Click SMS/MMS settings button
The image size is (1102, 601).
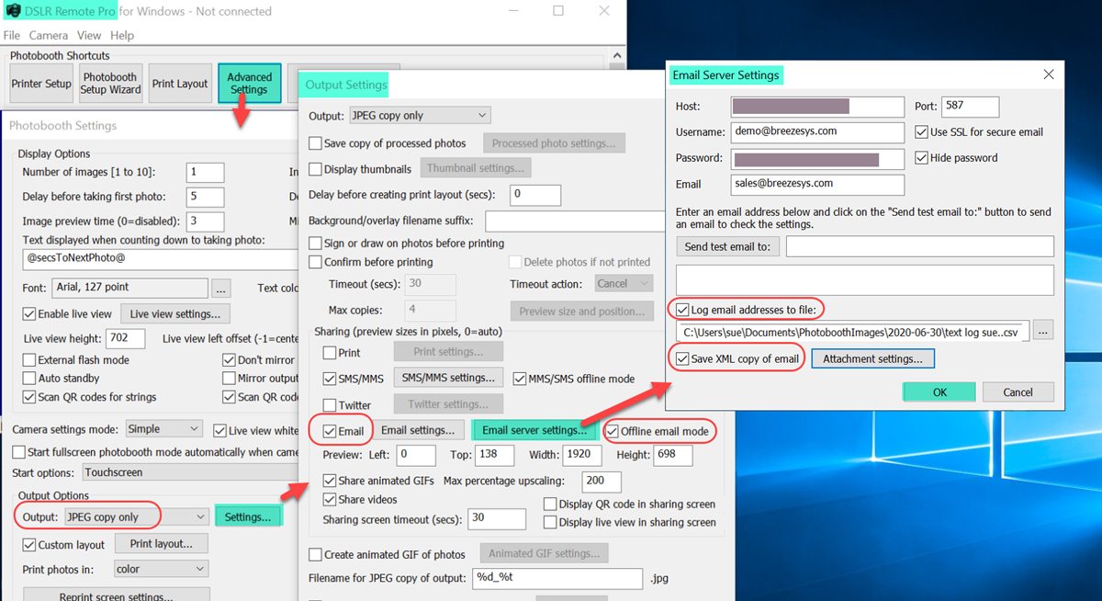click(x=449, y=378)
